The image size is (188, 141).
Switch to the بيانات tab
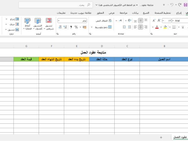coord(135,13)
